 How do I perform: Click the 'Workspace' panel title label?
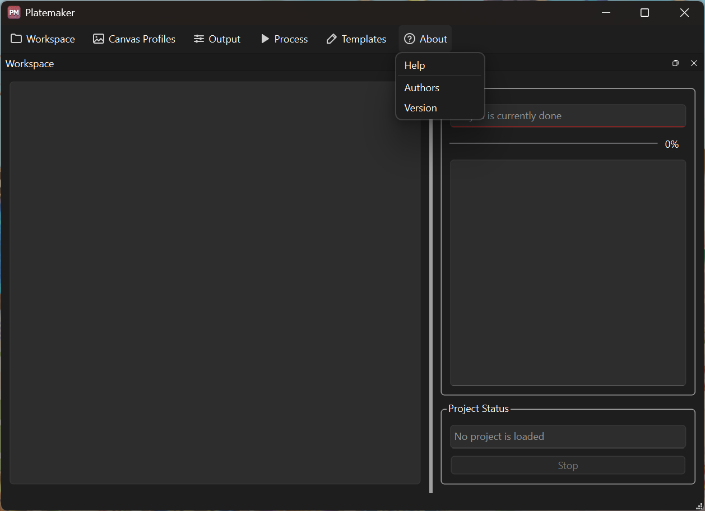pos(30,64)
